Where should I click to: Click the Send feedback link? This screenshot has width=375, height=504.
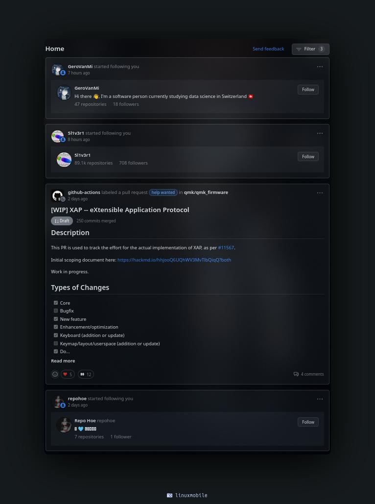(268, 49)
